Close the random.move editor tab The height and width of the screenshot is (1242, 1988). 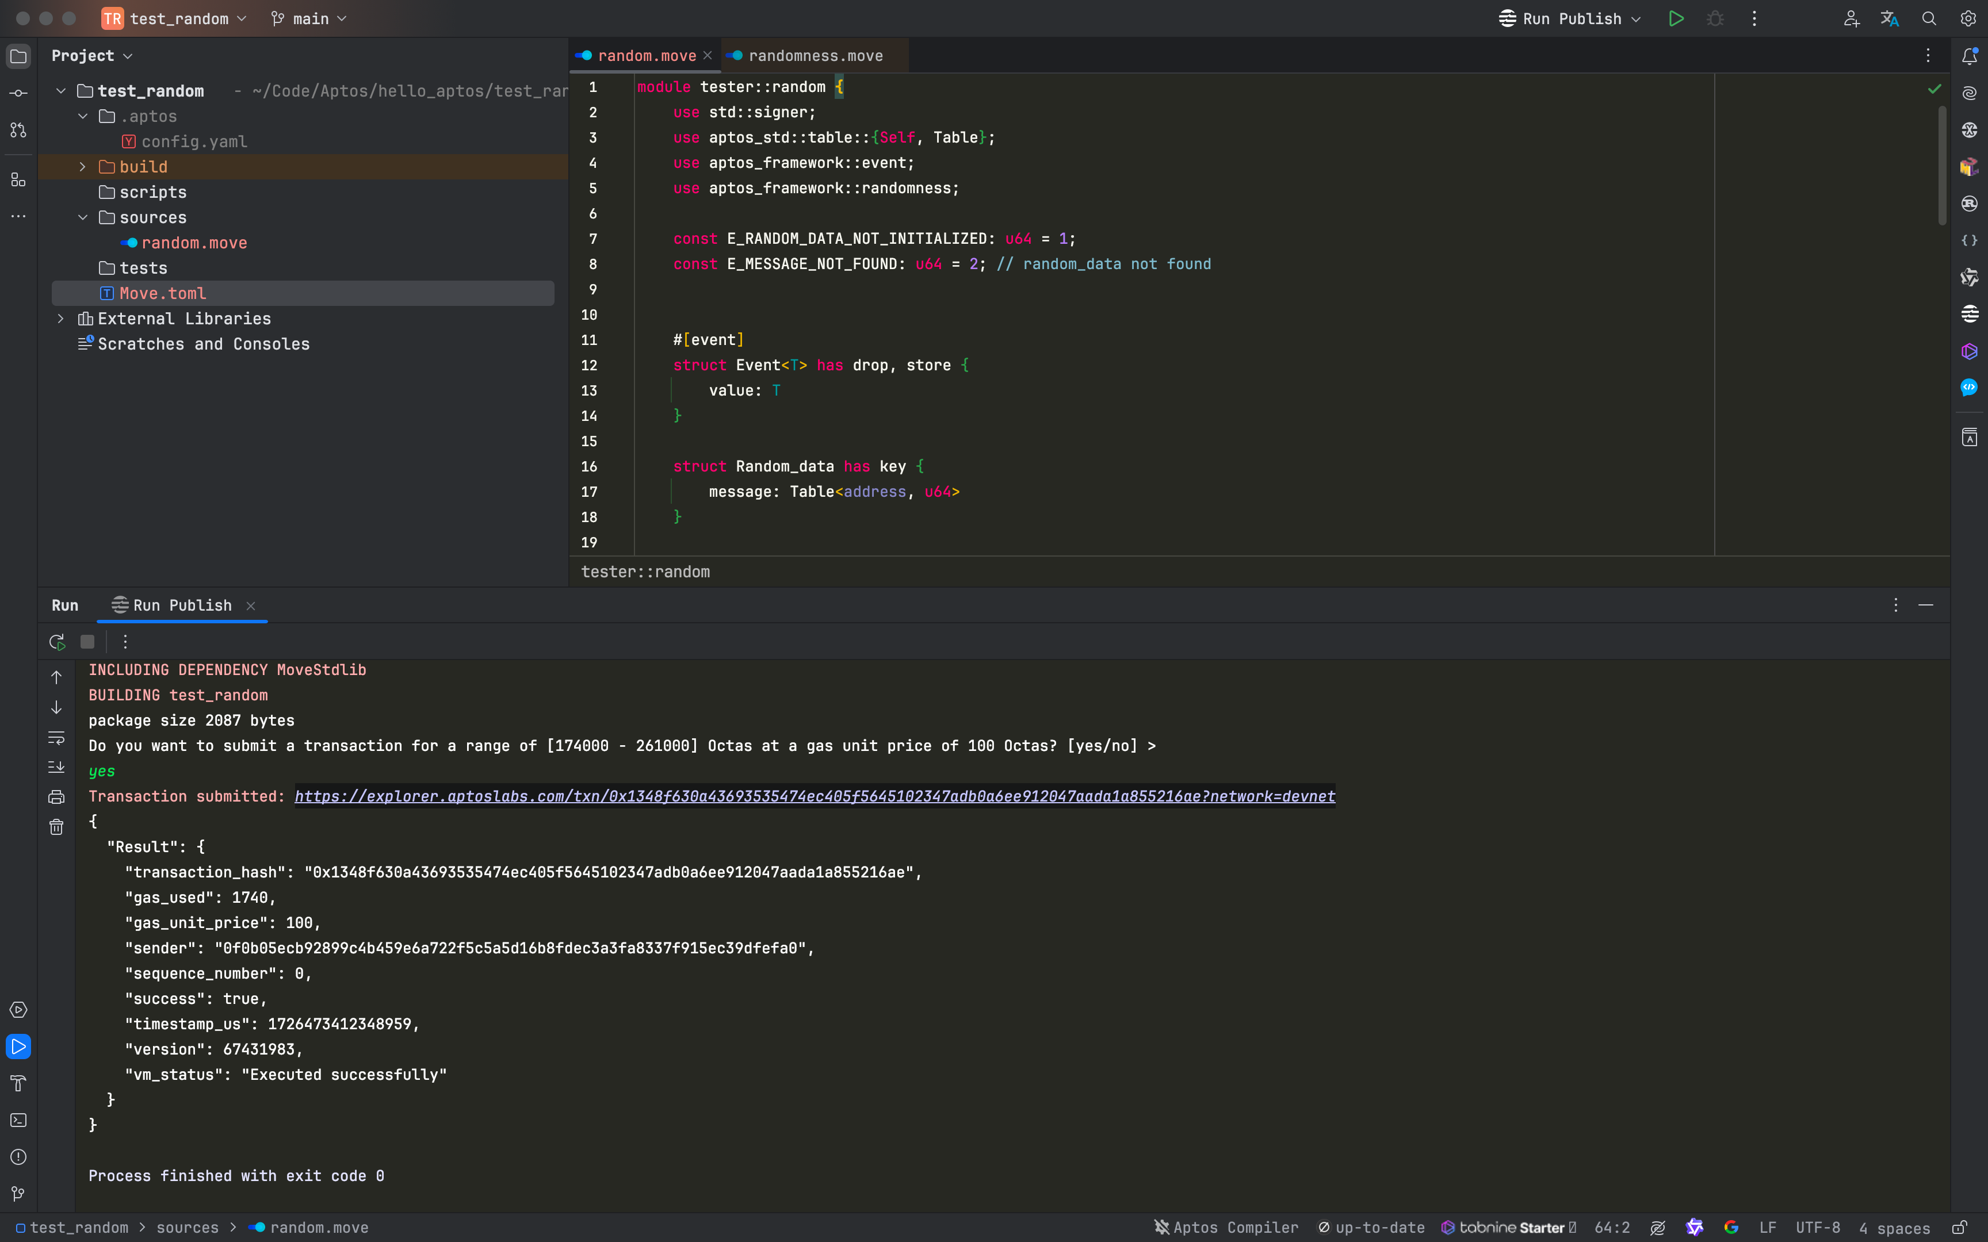pyautogui.click(x=708, y=56)
